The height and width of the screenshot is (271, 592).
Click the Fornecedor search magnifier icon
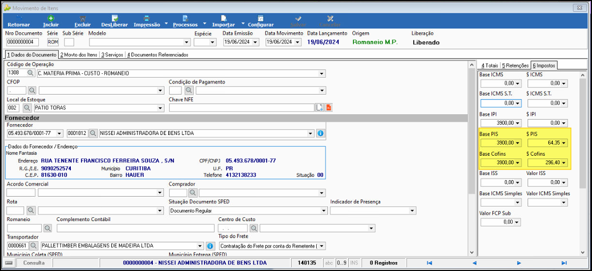pyautogui.click(x=93, y=133)
